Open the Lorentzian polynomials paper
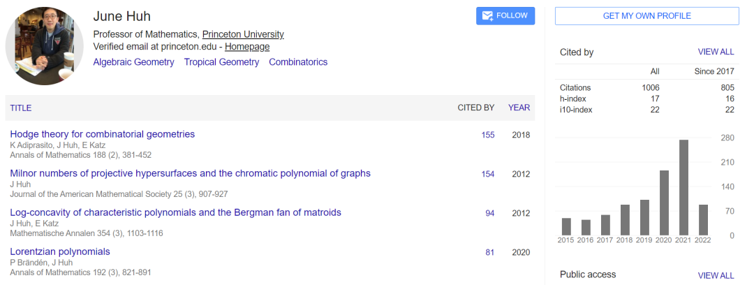754x285 pixels. coord(60,251)
